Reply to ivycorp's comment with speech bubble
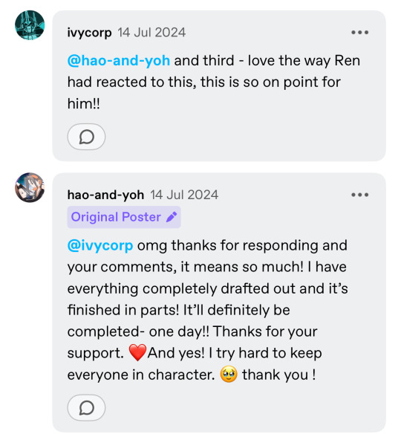Screen dimensions: 401x434 click(x=86, y=137)
